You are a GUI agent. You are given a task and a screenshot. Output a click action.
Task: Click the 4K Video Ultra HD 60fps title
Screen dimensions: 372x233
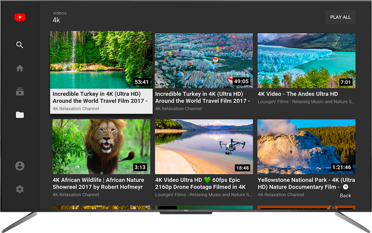[200, 183]
